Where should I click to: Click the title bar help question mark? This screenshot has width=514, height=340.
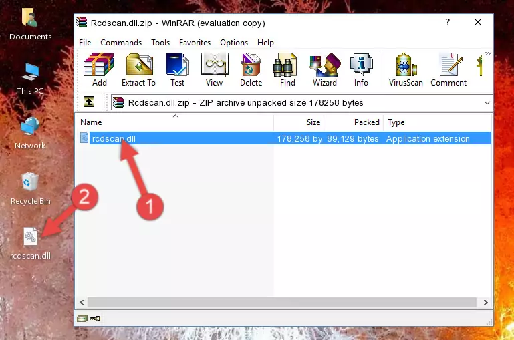point(448,22)
